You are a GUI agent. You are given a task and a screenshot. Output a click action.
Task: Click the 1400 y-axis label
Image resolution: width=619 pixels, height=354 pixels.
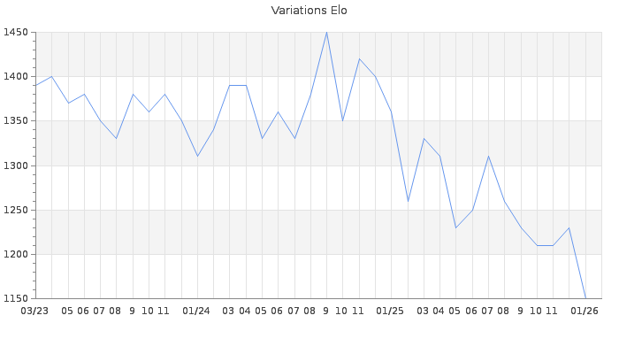(x=15, y=77)
